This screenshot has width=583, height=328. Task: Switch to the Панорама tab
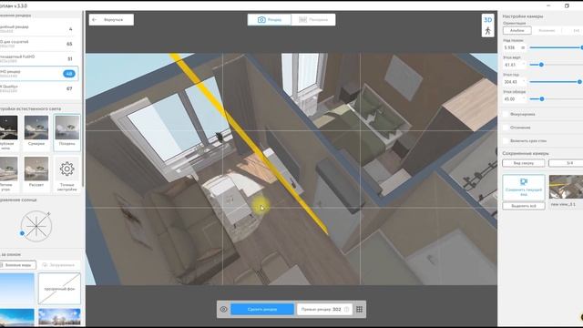click(313, 20)
